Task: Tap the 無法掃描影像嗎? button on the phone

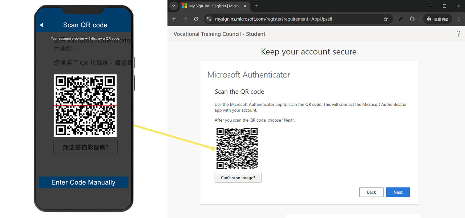Action: click(x=85, y=147)
